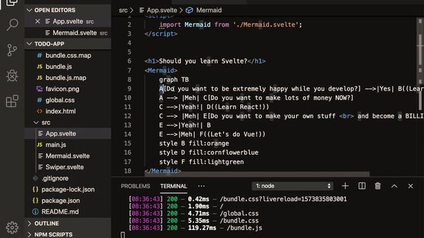Viewport: 424px width, 238px height.
Task: Click the editor horizontal scrollbar
Action: [x=257, y=175]
